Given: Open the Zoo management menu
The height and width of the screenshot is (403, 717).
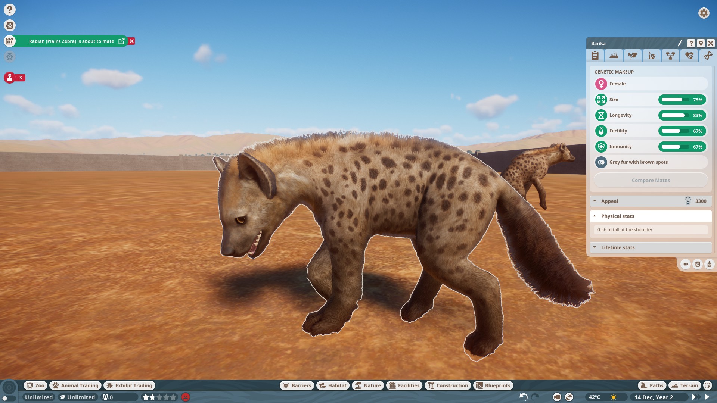Looking at the screenshot, I should click(35, 385).
